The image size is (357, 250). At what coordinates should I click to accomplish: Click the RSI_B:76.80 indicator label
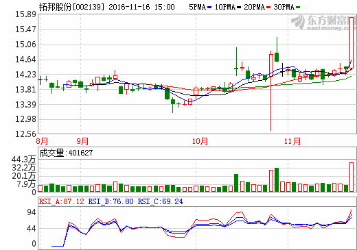click(x=111, y=201)
